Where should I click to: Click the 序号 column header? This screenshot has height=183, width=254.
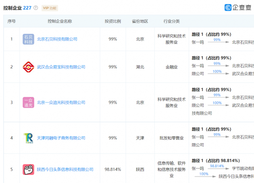point(12,21)
